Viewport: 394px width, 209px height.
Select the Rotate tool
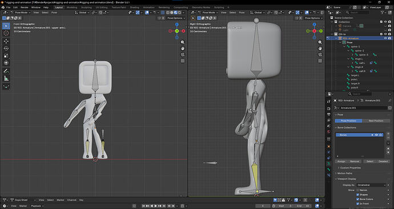(x=6, y=48)
